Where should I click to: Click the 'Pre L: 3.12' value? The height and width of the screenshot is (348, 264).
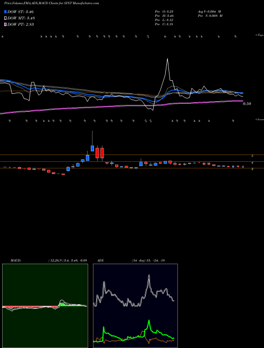pyautogui.click(x=164, y=20)
